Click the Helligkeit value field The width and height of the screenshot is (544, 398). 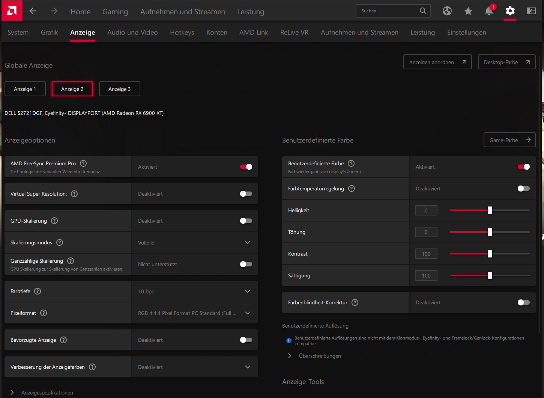point(426,210)
